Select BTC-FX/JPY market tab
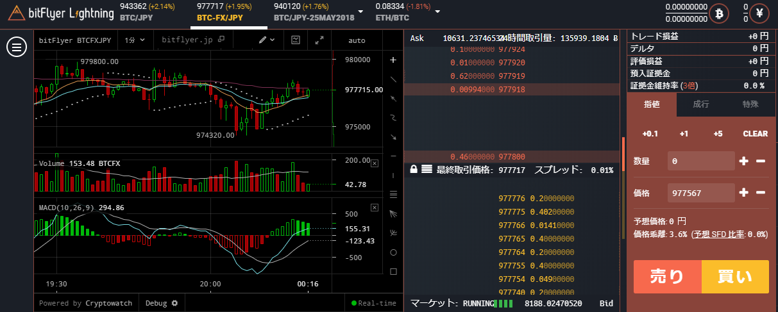Image resolution: width=778 pixels, height=312 pixels. pyautogui.click(x=228, y=13)
